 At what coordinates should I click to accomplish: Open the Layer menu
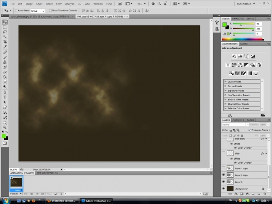pos(39,4)
